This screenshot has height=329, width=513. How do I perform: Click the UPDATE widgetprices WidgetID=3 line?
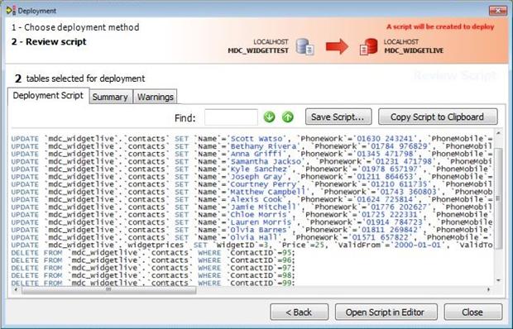(x=252, y=245)
